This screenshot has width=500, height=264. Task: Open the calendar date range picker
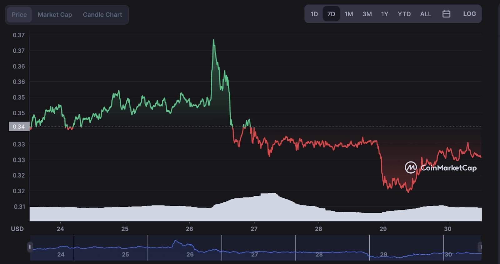pyautogui.click(x=446, y=14)
